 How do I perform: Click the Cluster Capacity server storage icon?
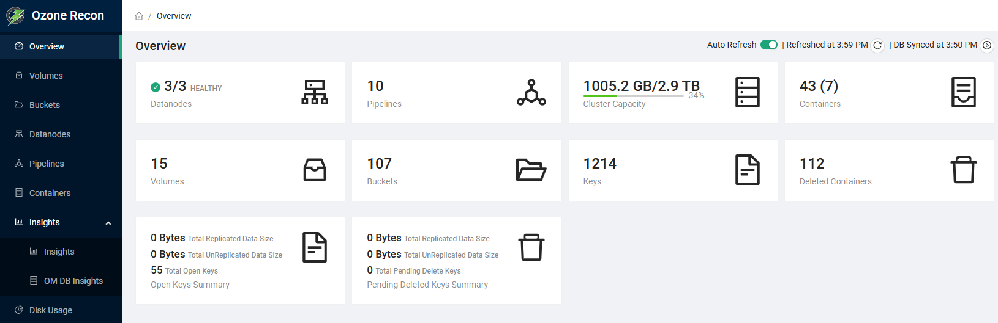pyautogui.click(x=748, y=92)
